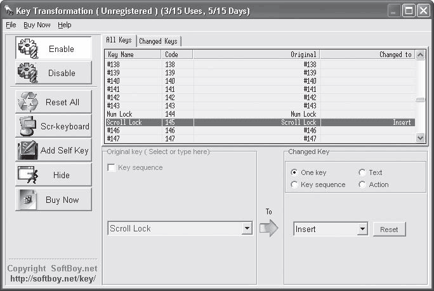This screenshot has width=434, height=291.
Task: Click the Disable gear icon
Action: (28, 73)
